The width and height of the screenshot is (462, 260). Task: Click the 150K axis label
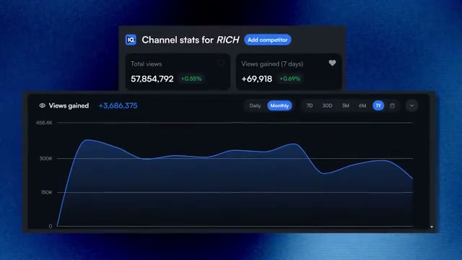tap(46, 192)
